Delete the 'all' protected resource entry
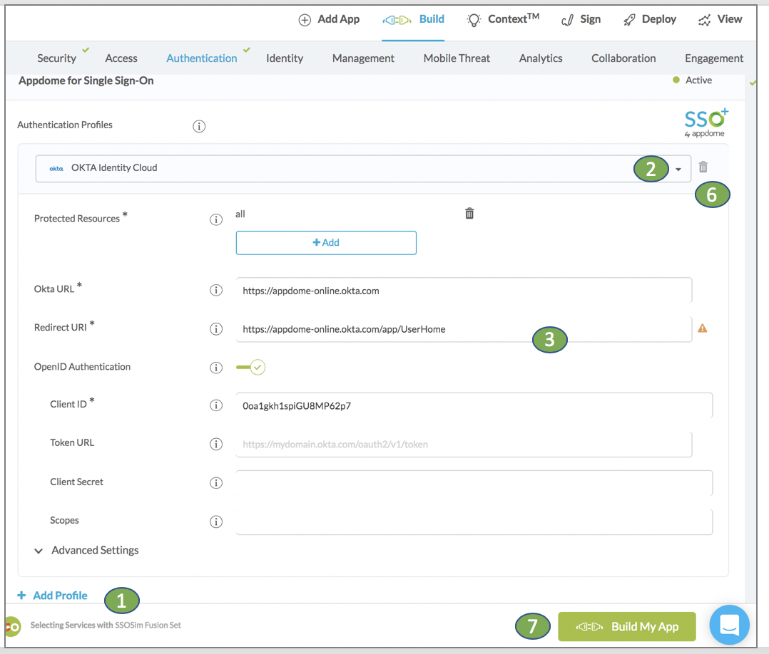 469,213
